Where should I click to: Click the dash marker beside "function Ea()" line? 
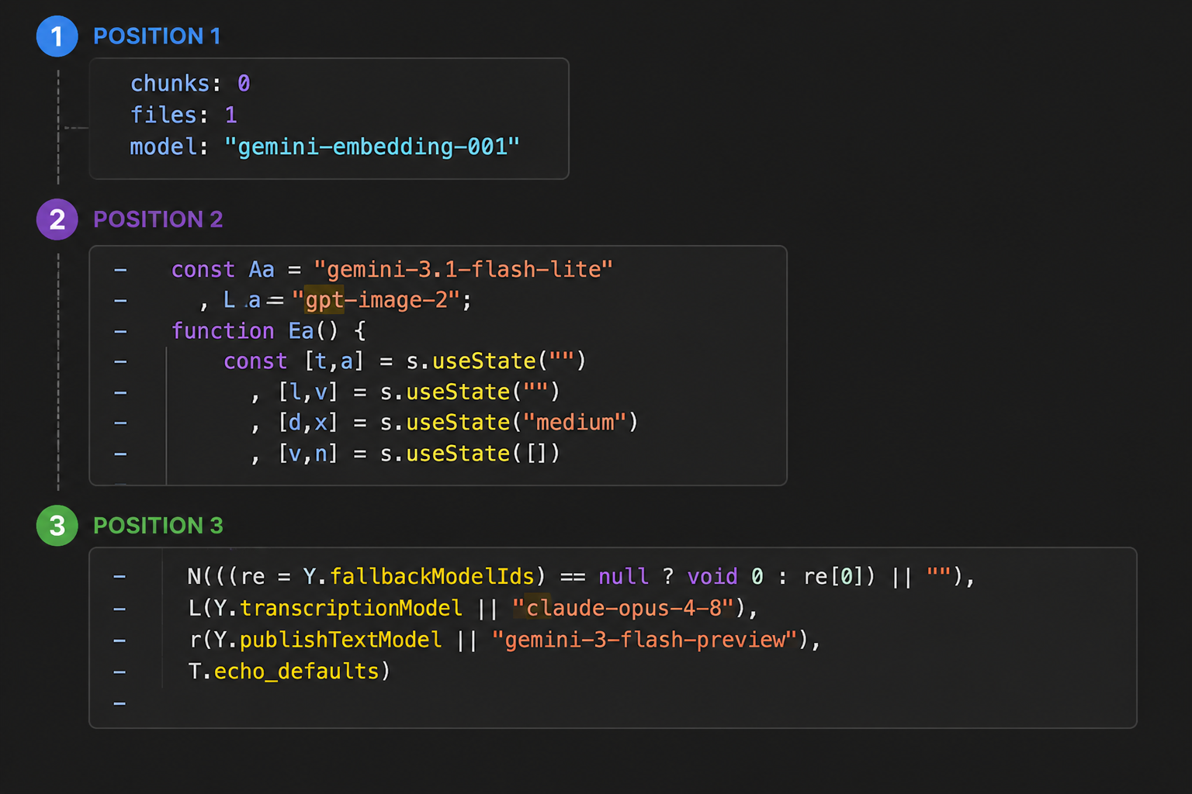(x=120, y=331)
